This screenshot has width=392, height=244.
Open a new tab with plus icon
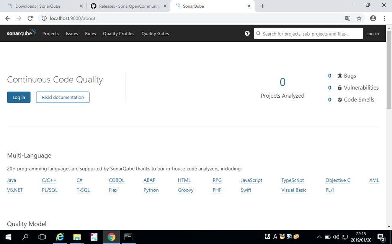tap(262, 6)
